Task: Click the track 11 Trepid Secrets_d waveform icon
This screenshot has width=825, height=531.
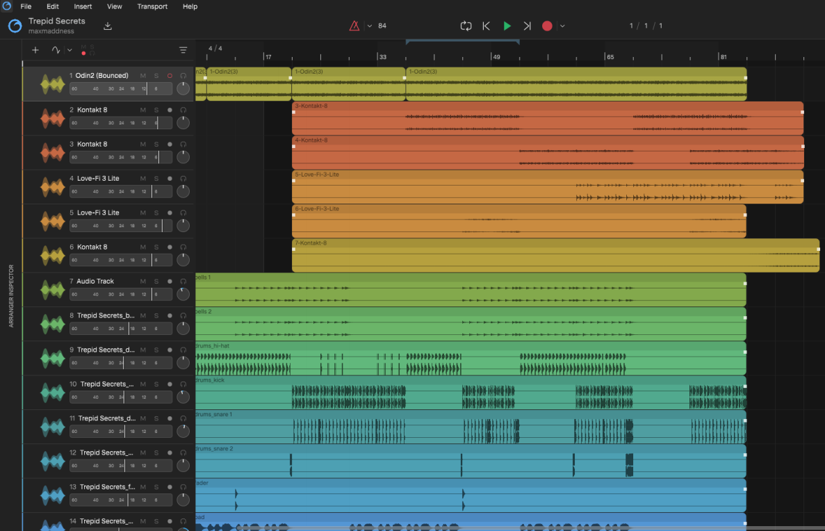Action: (x=53, y=427)
